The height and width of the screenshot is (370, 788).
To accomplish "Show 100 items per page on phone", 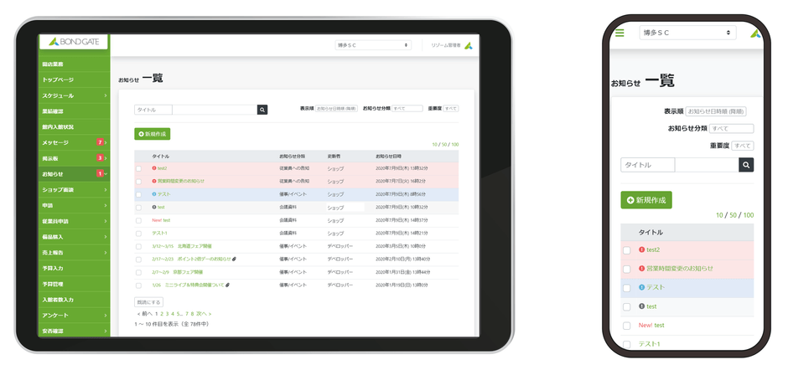I will tap(749, 215).
